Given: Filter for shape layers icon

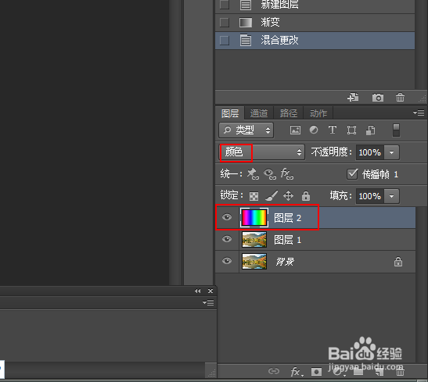Looking at the screenshot, I should click(x=351, y=130).
